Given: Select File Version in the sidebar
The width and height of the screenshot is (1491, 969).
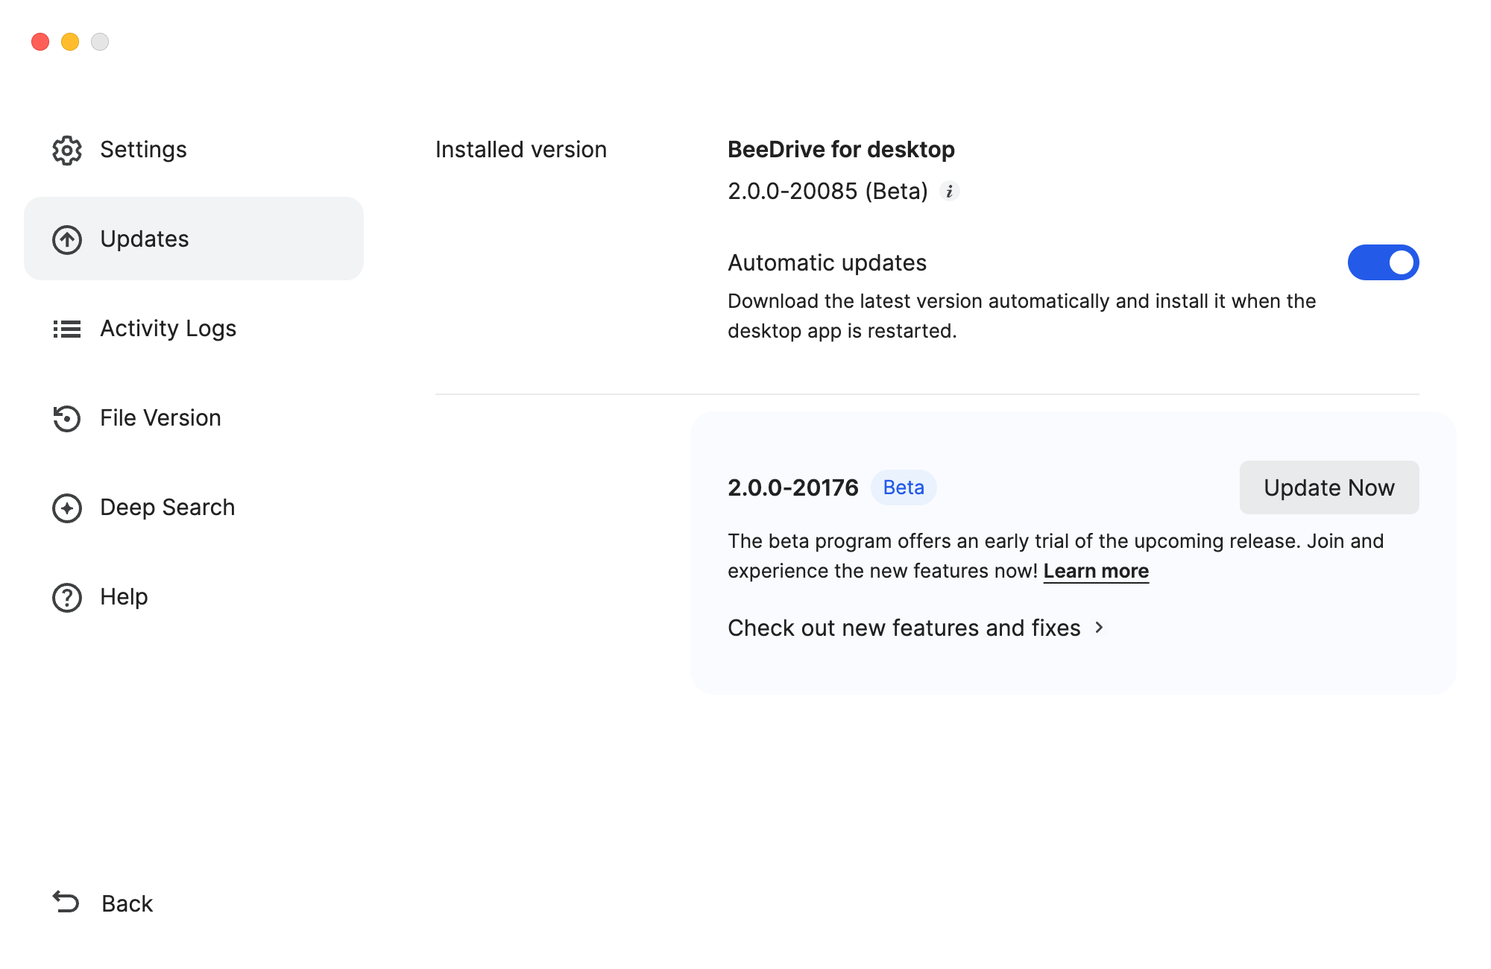Looking at the screenshot, I should tap(160, 418).
